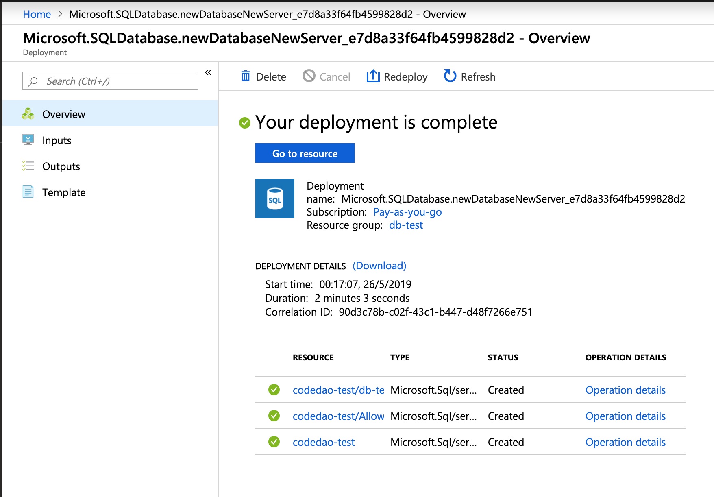
Task: Open Operation details for codedao-test/Allow row
Action: click(625, 416)
